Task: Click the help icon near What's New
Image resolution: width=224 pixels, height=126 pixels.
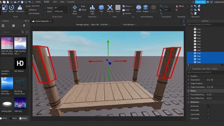Action: [x=208, y=2]
